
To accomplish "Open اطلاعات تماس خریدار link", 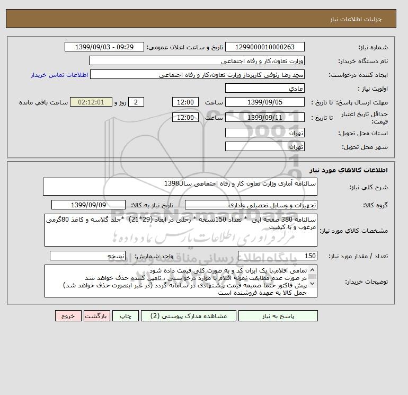I will tap(59, 75).
